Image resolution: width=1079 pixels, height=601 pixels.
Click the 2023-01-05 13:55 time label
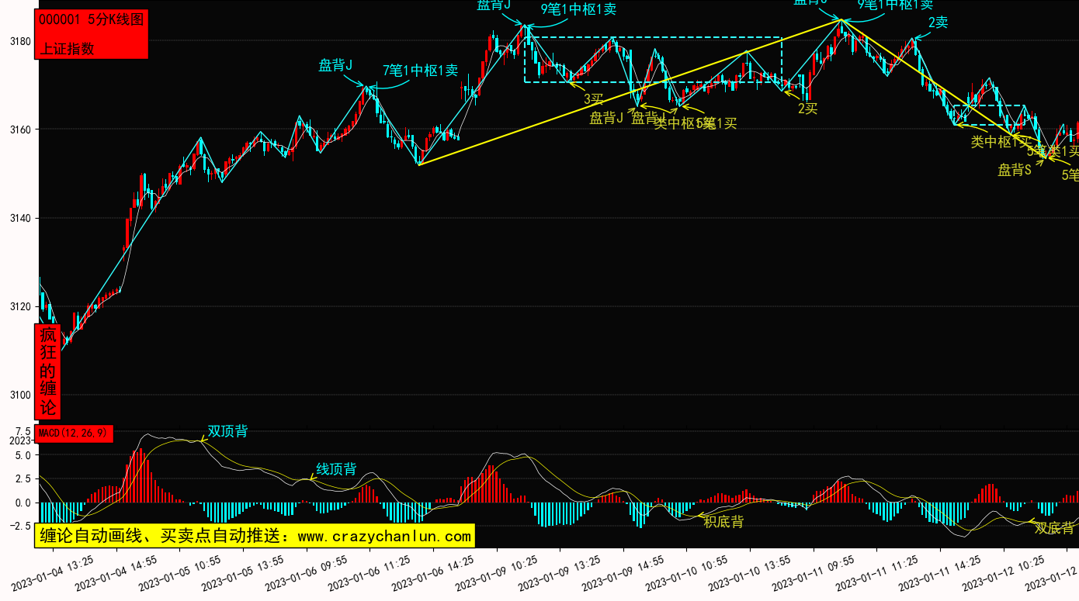243,572
